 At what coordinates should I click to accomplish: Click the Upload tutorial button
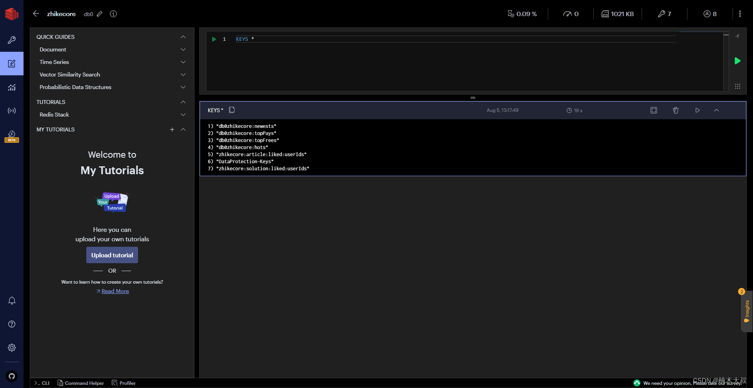click(x=112, y=255)
